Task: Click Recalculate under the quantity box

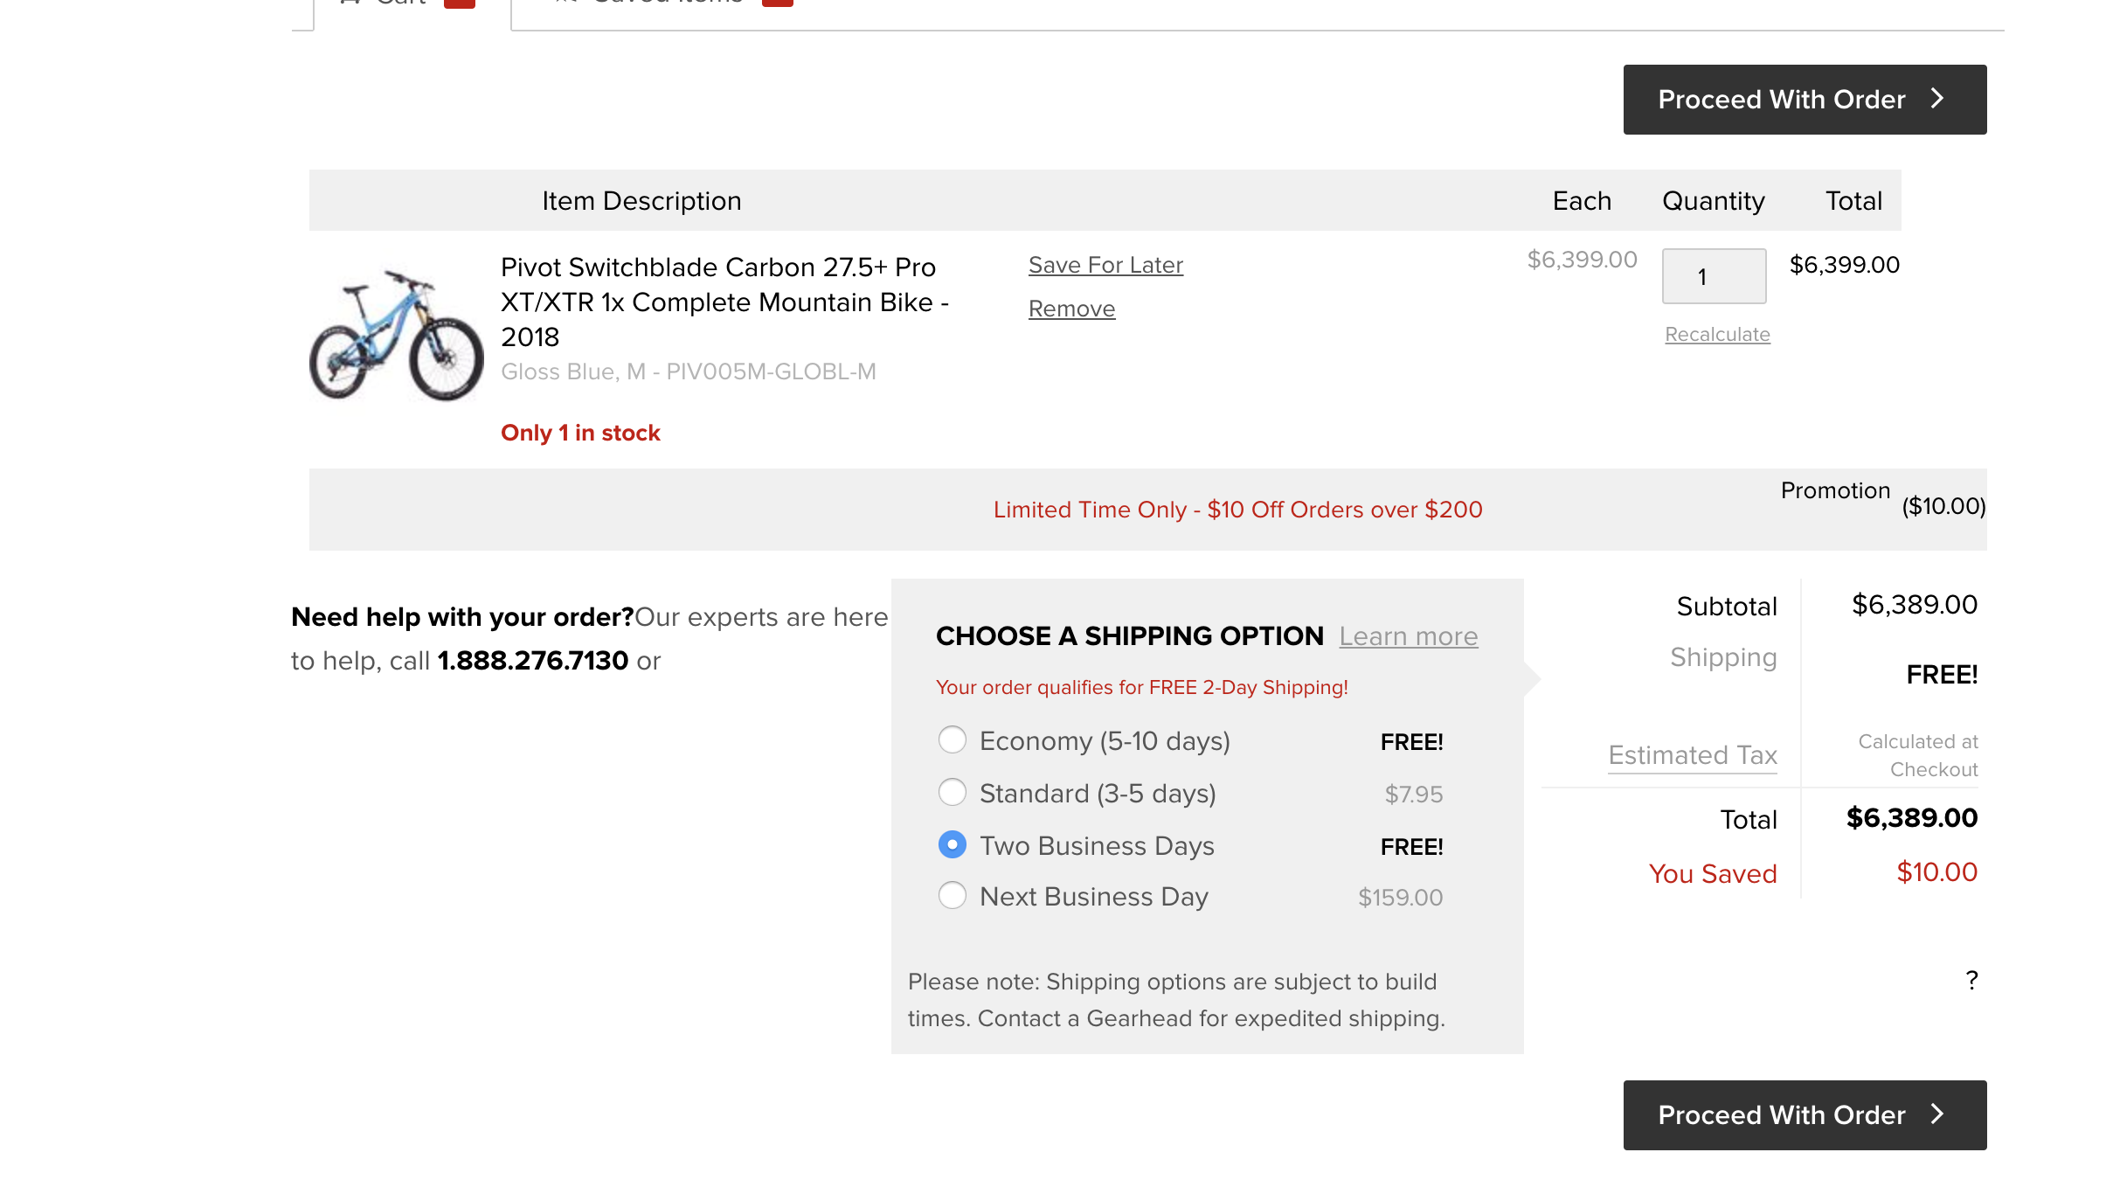Action: pos(1717,334)
